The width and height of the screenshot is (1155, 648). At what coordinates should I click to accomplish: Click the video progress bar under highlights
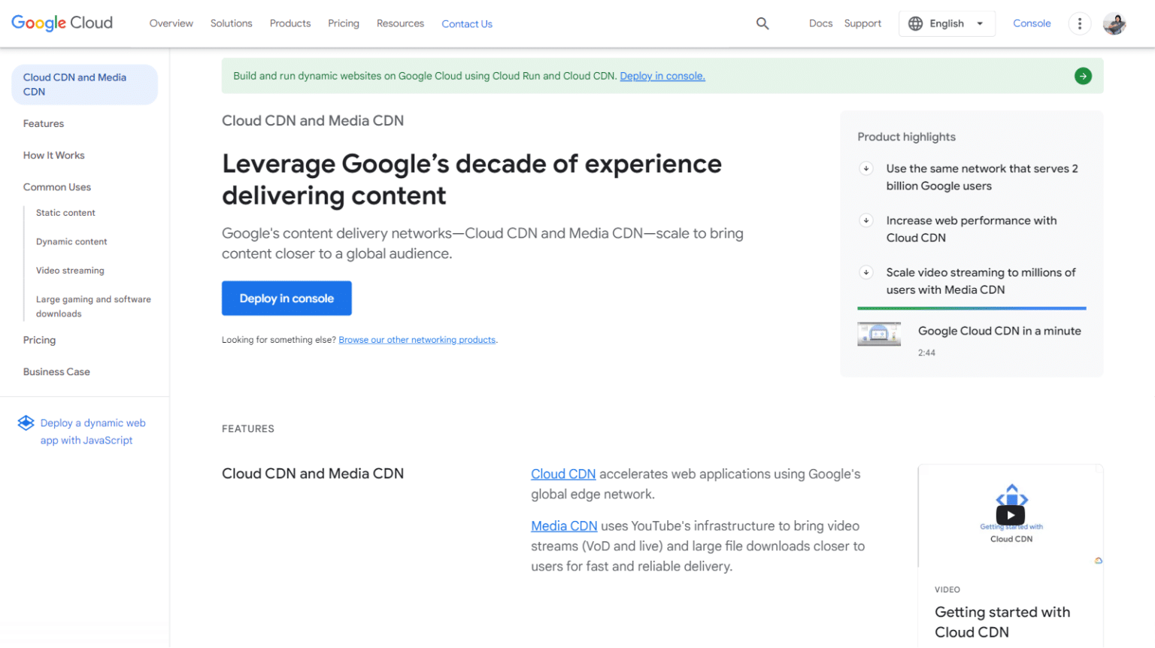tap(972, 307)
